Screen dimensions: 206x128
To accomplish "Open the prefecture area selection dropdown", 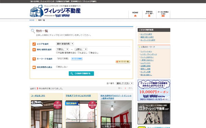I will pos(65,44).
